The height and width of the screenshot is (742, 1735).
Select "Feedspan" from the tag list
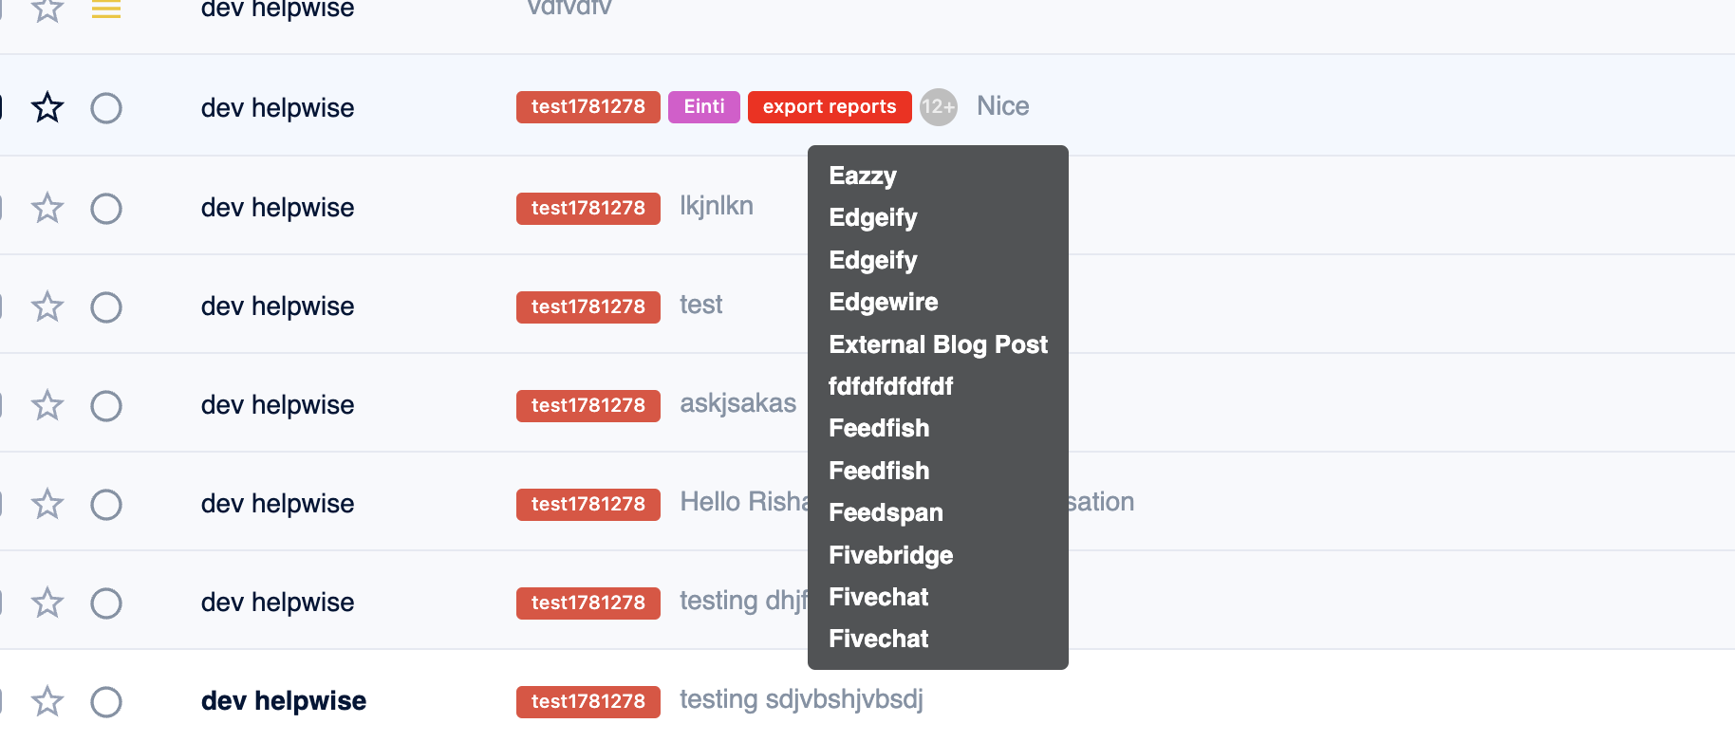tap(886, 512)
